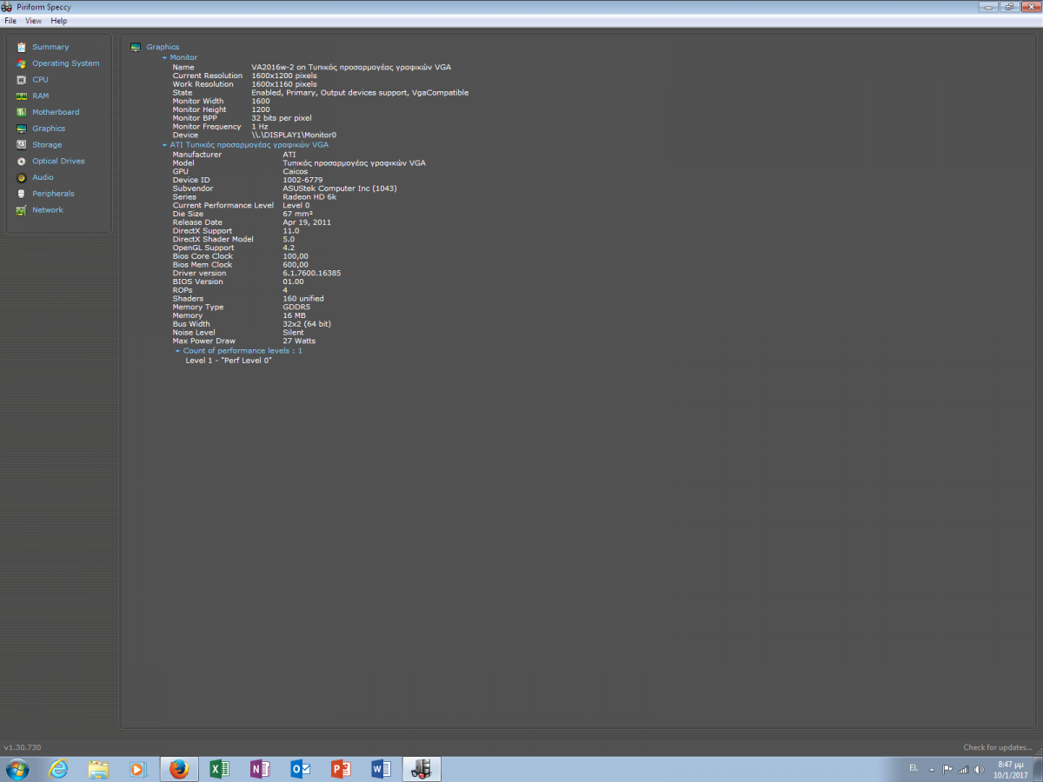Screen dimensions: 1043x782
Task: Click Check for updates link
Action: tap(998, 747)
